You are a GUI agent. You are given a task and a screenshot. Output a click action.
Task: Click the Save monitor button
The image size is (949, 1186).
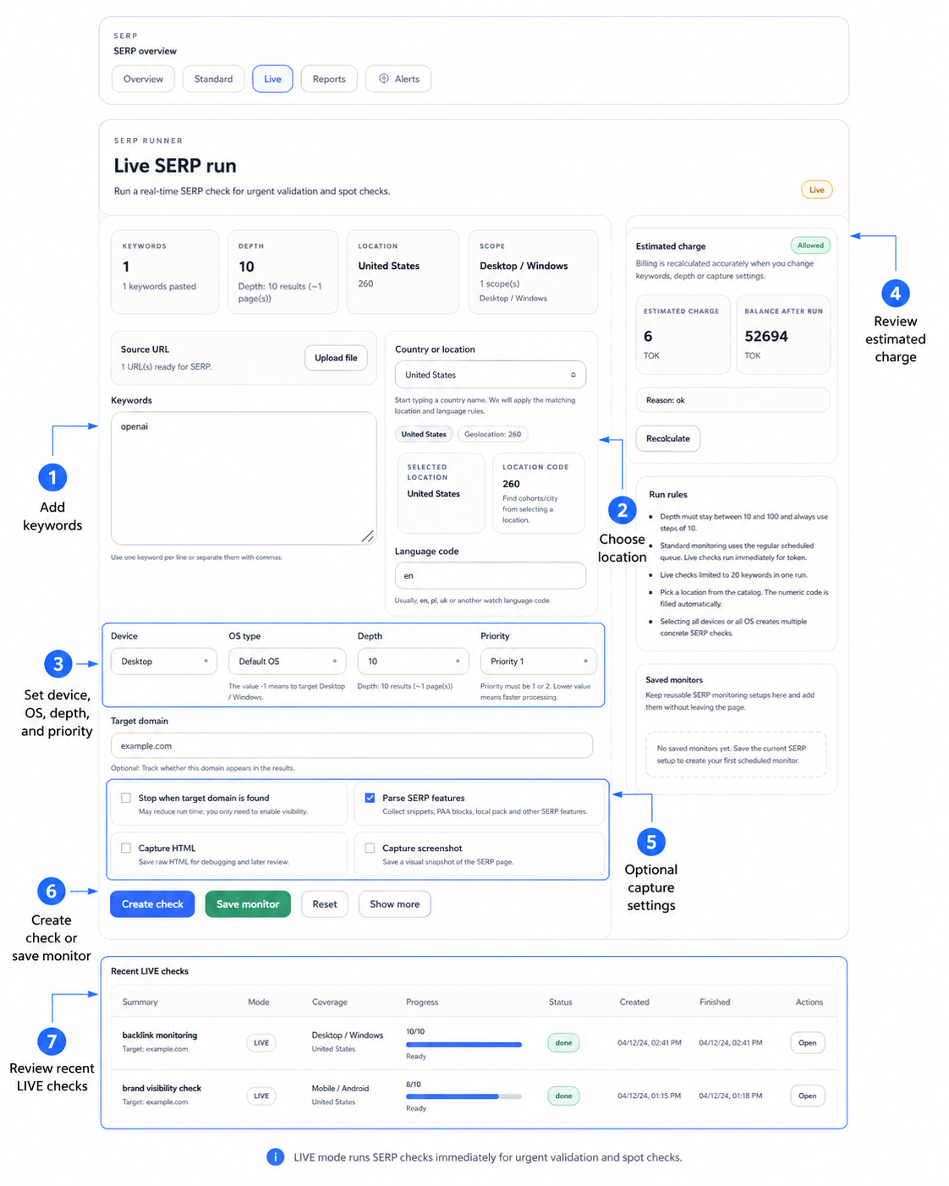pyautogui.click(x=248, y=904)
